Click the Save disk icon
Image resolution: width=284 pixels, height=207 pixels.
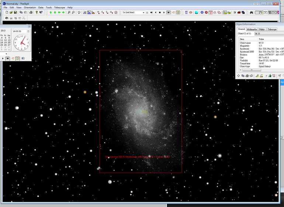[x=15, y=13]
